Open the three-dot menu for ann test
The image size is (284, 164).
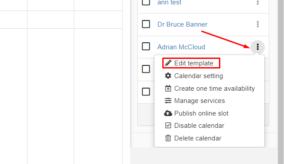[257, 3]
